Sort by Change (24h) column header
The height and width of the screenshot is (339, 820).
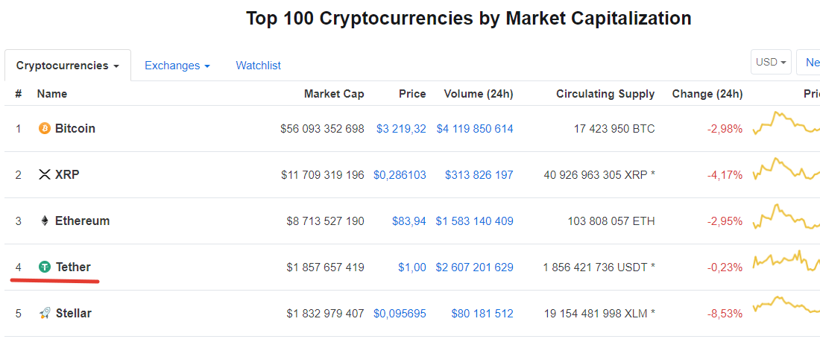point(707,94)
